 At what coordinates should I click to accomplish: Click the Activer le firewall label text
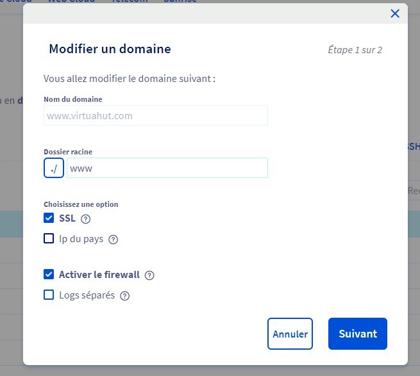(x=99, y=275)
